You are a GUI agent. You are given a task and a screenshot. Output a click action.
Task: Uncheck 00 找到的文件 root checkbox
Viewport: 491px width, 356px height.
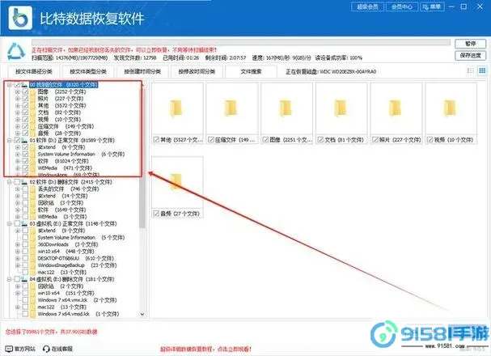pos(17,84)
